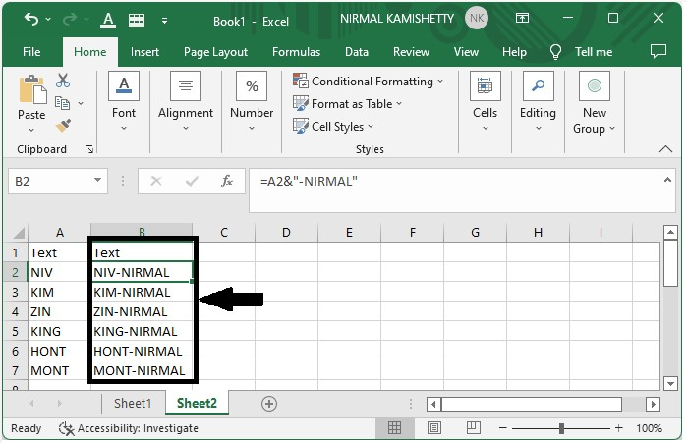687x443 pixels.
Task: Switch to the Data tab
Action: (357, 52)
